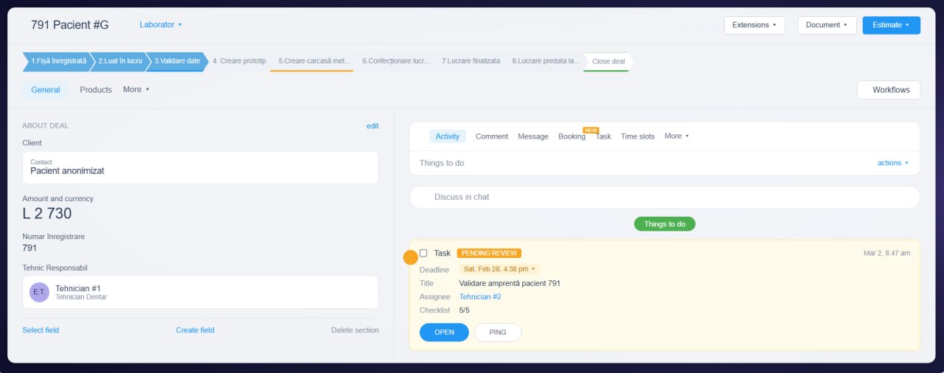This screenshot has width=944, height=373.
Task: Switch to the Products tab
Action: coord(96,89)
